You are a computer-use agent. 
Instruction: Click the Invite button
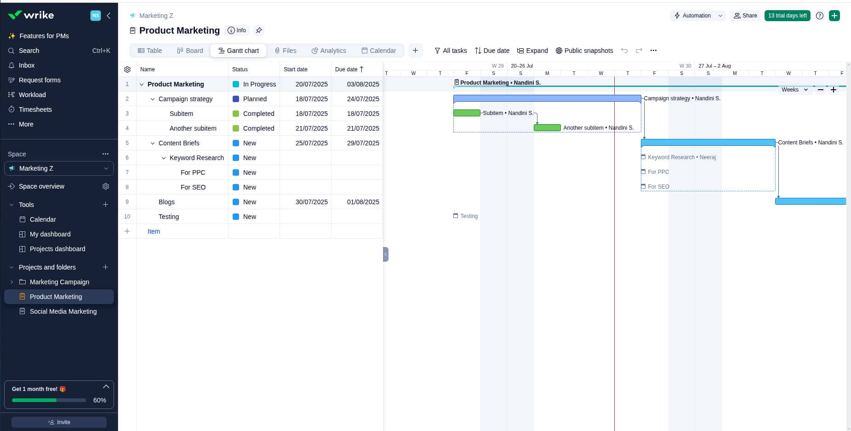(59, 422)
